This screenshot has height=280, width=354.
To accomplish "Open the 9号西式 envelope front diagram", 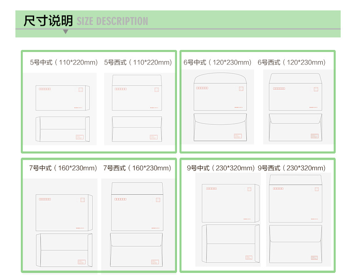I will pyautogui.click(x=296, y=198).
